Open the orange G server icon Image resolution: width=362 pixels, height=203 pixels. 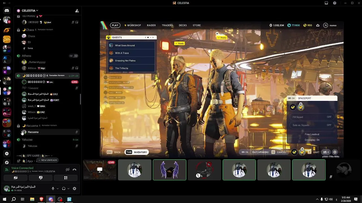click(7, 30)
